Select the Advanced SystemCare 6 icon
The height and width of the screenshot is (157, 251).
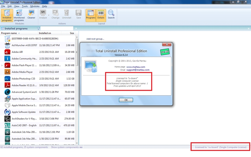tap(7, 92)
